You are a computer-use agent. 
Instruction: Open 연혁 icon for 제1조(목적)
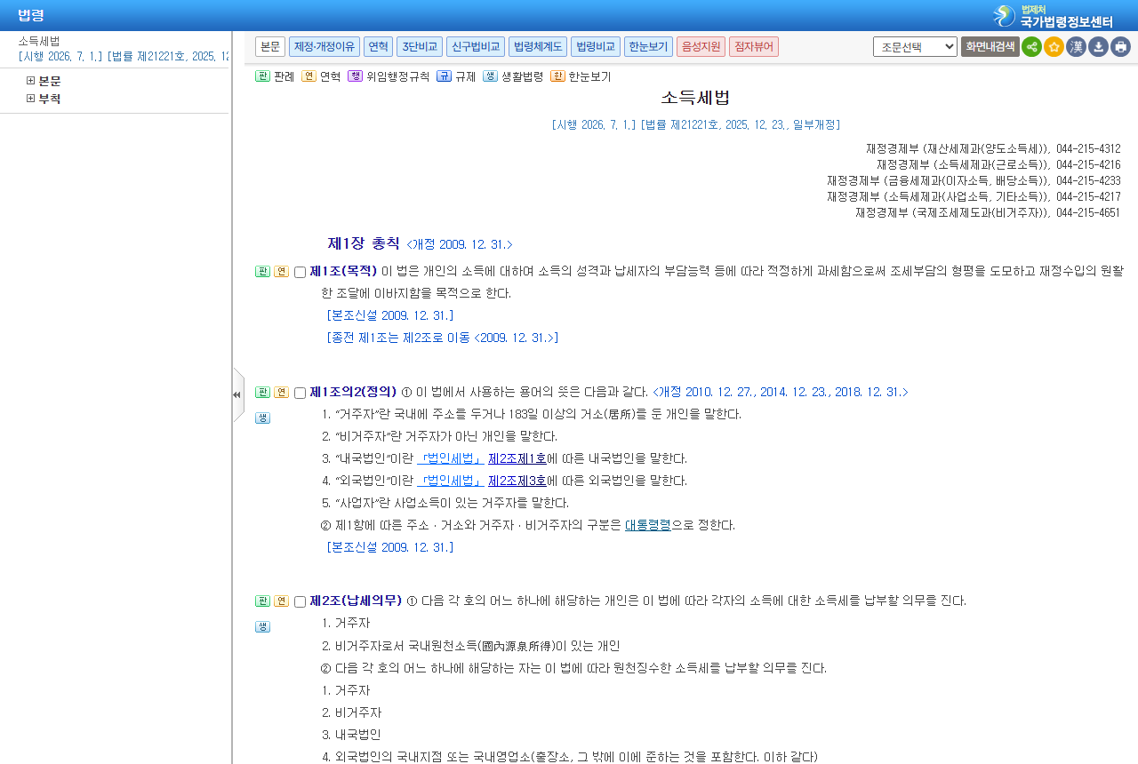(281, 272)
